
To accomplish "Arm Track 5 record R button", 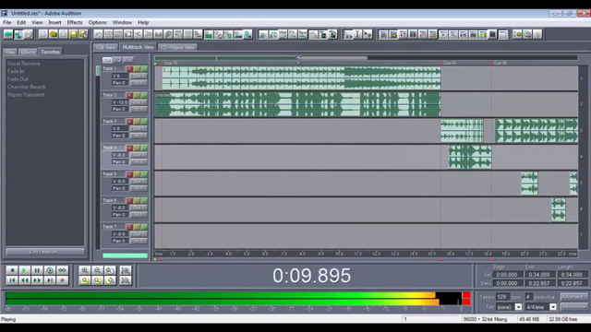I will [129, 174].
